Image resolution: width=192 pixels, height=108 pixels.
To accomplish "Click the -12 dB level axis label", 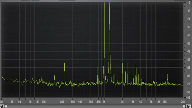I will [188, 11].
